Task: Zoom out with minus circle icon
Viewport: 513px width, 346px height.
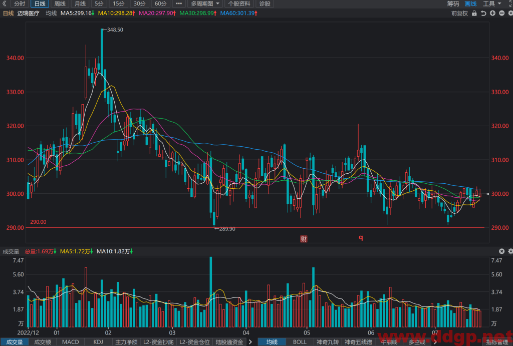Action: [x=501, y=14]
